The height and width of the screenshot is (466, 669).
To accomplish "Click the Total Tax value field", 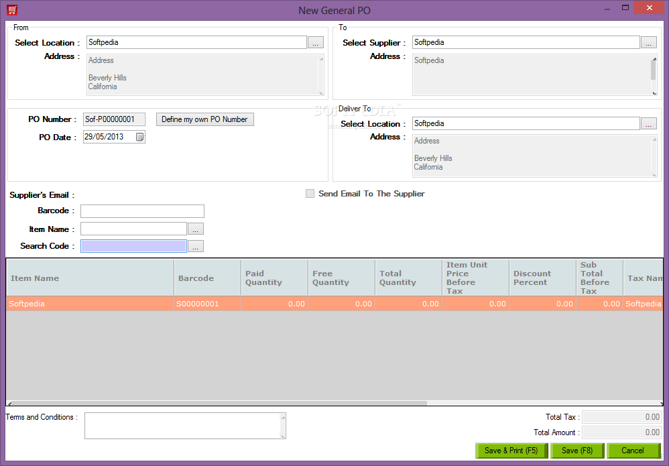I will [x=622, y=417].
